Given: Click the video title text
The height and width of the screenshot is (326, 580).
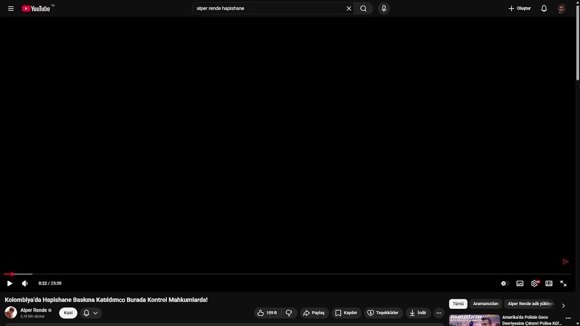Looking at the screenshot, I should pos(106,300).
